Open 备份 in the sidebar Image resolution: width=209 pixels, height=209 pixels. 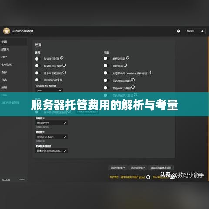(x=13, y=72)
